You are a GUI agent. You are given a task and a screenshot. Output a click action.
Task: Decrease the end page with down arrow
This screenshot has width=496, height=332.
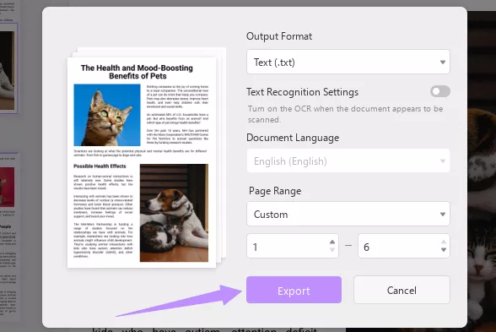click(x=444, y=250)
